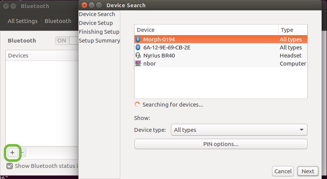This screenshot has width=327, height=179.
Task: Select the 6A-12-9E-69-CB-2E device
Action: [221, 47]
